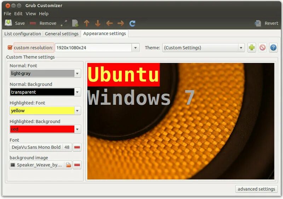Toggle the custom resolution checkbox
283x199 pixels.
[10, 48]
